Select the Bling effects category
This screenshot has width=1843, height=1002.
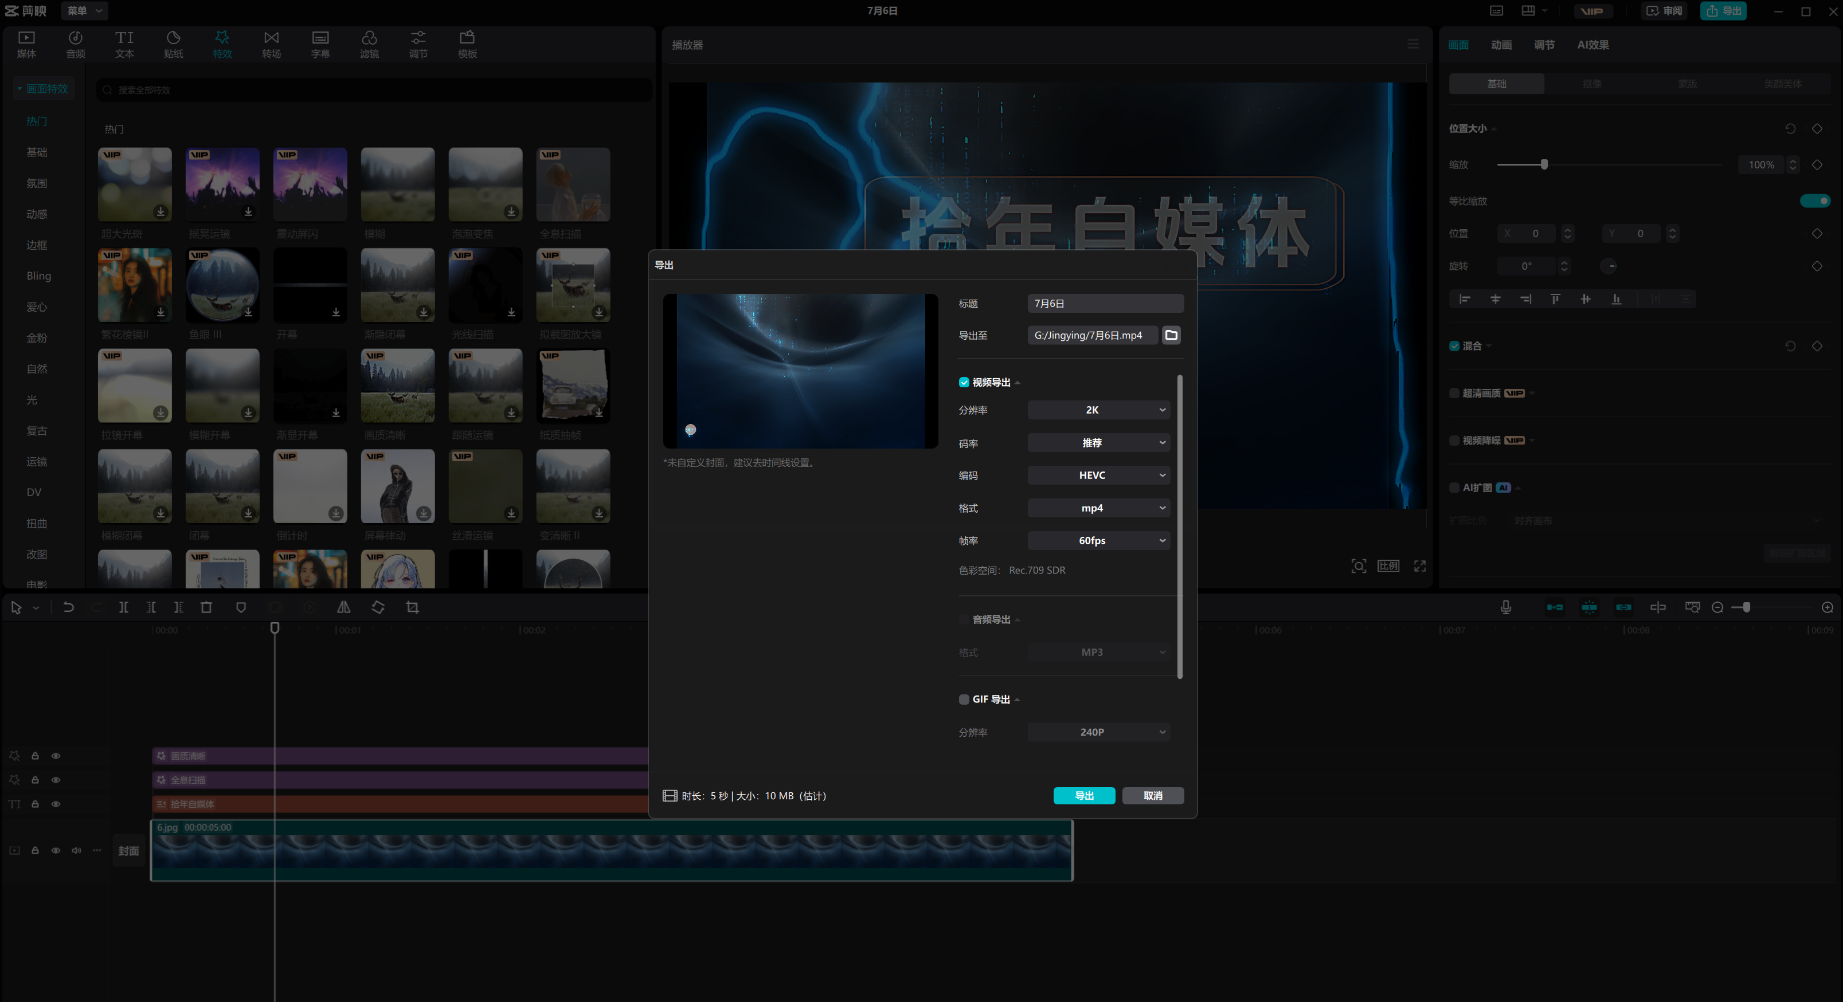tap(38, 276)
